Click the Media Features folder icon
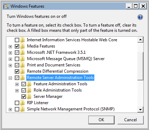Screen dimensions: 149x130 tap(22, 46)
